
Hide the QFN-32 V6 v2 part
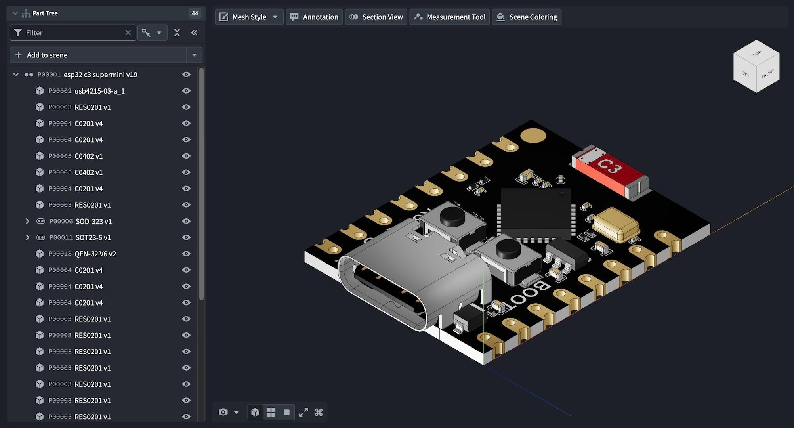coord(186,254)
